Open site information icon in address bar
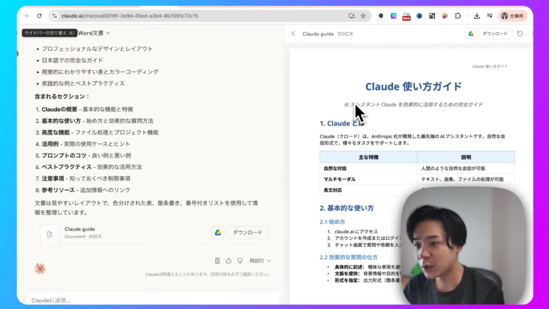This screenshot has height=309, width=549. click(54, 16)
